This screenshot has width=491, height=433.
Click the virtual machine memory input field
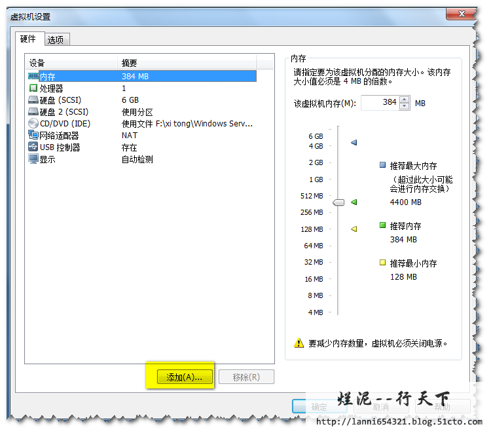(x=380, y=103)
